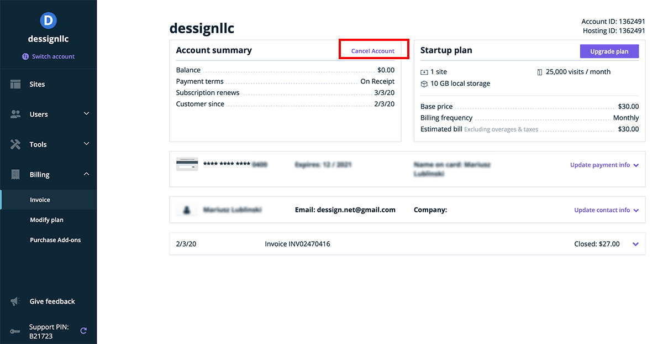Open the Modify plan menu item
663x344 pixels.
click(46, 220)
